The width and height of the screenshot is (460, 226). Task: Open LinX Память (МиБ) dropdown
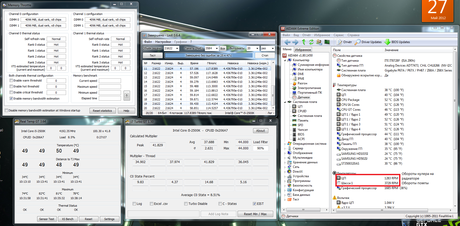[x=217, y=49]
